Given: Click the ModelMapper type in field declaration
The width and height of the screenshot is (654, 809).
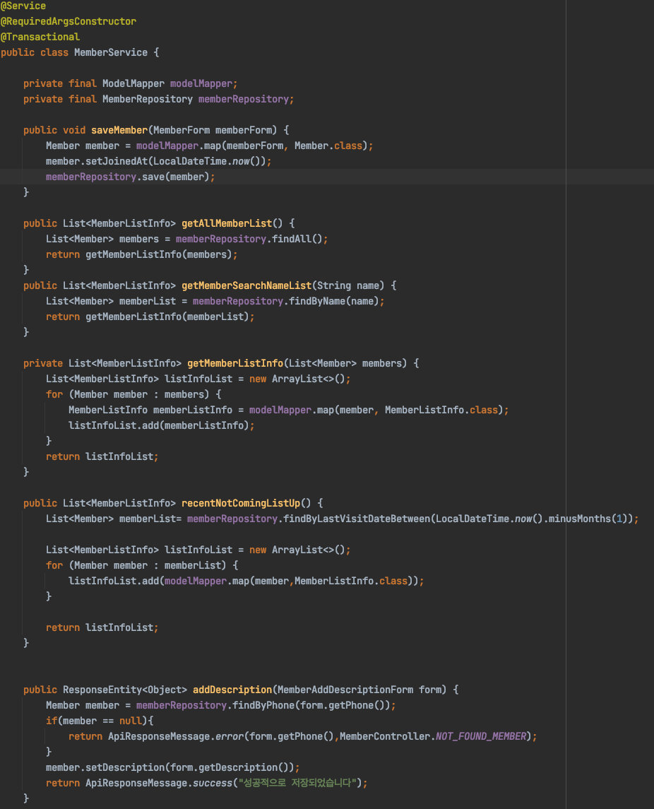Looking at the screenshot, I should [x=133, y=83].
